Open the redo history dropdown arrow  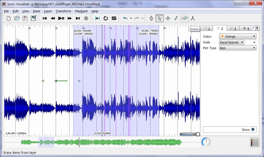pyautogui.click(x=143, y=18)
